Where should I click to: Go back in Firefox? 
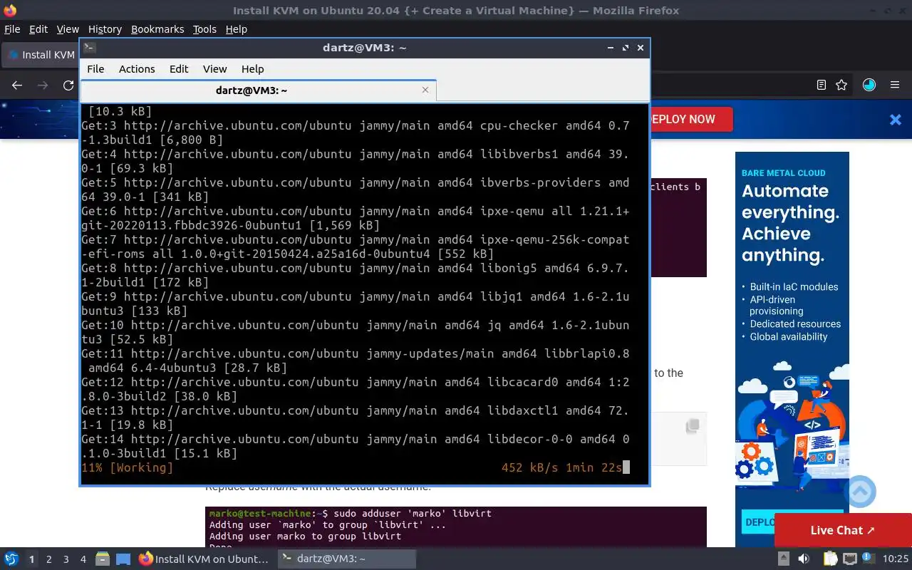17,85
